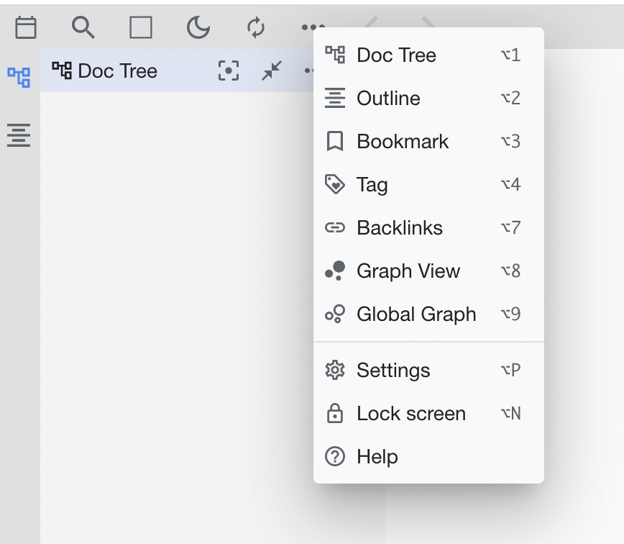Screen dimensions: 624x544
Task: Open Graph View from the menu
Action: [408, 271]
